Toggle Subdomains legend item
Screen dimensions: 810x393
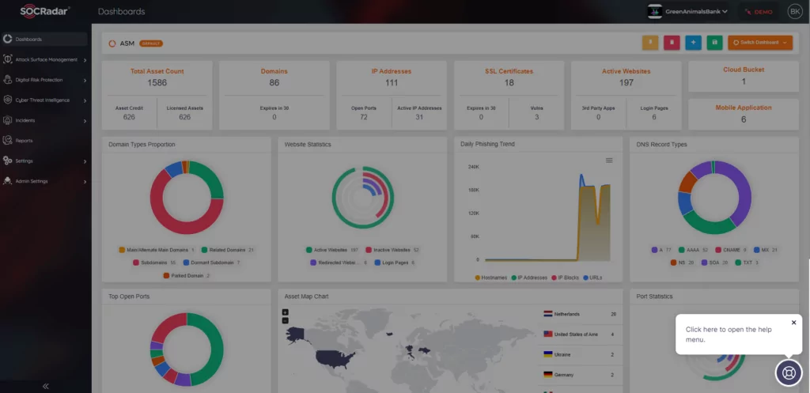(x=155, y=263)
